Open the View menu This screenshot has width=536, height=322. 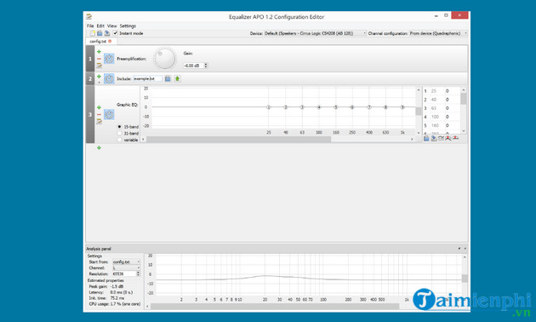[x=111, y=26]
